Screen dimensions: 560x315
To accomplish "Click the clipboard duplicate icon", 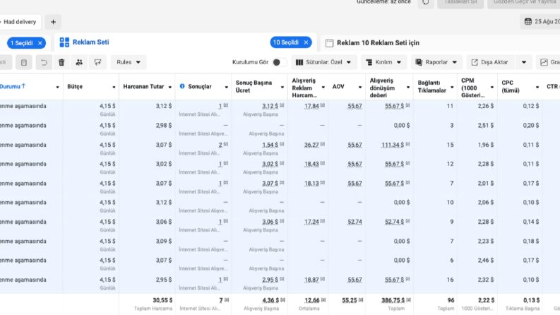I will (x=24, y=62).
